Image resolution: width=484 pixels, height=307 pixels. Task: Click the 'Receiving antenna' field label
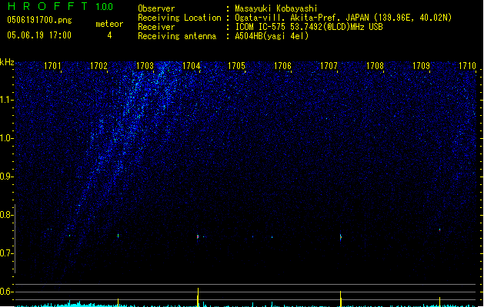tap(177, 36)
